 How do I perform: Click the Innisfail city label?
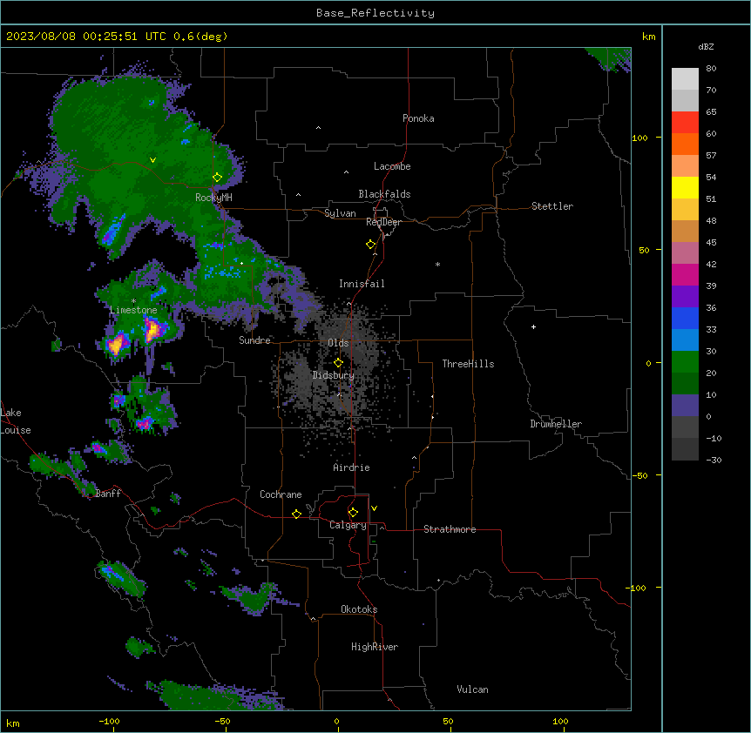pos(362,284)
